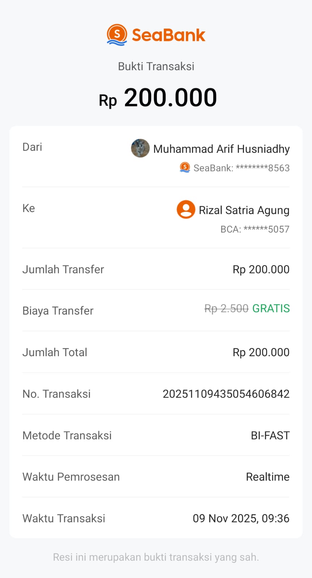The height and width of the screenshot is (578, 312).
Task: Tap the sender's cat profile photo
Action: coord(140,148)
